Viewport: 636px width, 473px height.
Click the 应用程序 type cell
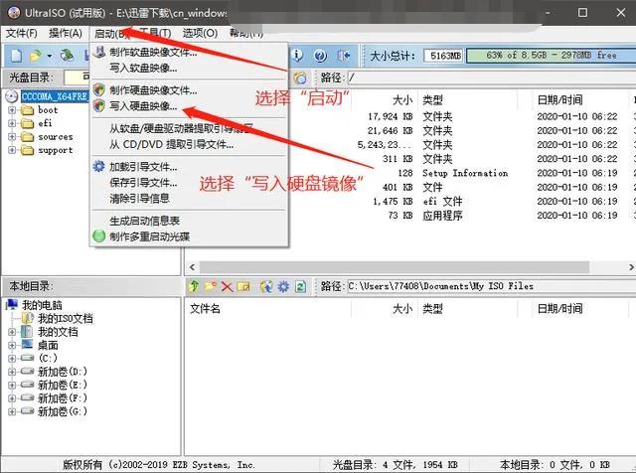pyautogui.click(x=442, y=216)
